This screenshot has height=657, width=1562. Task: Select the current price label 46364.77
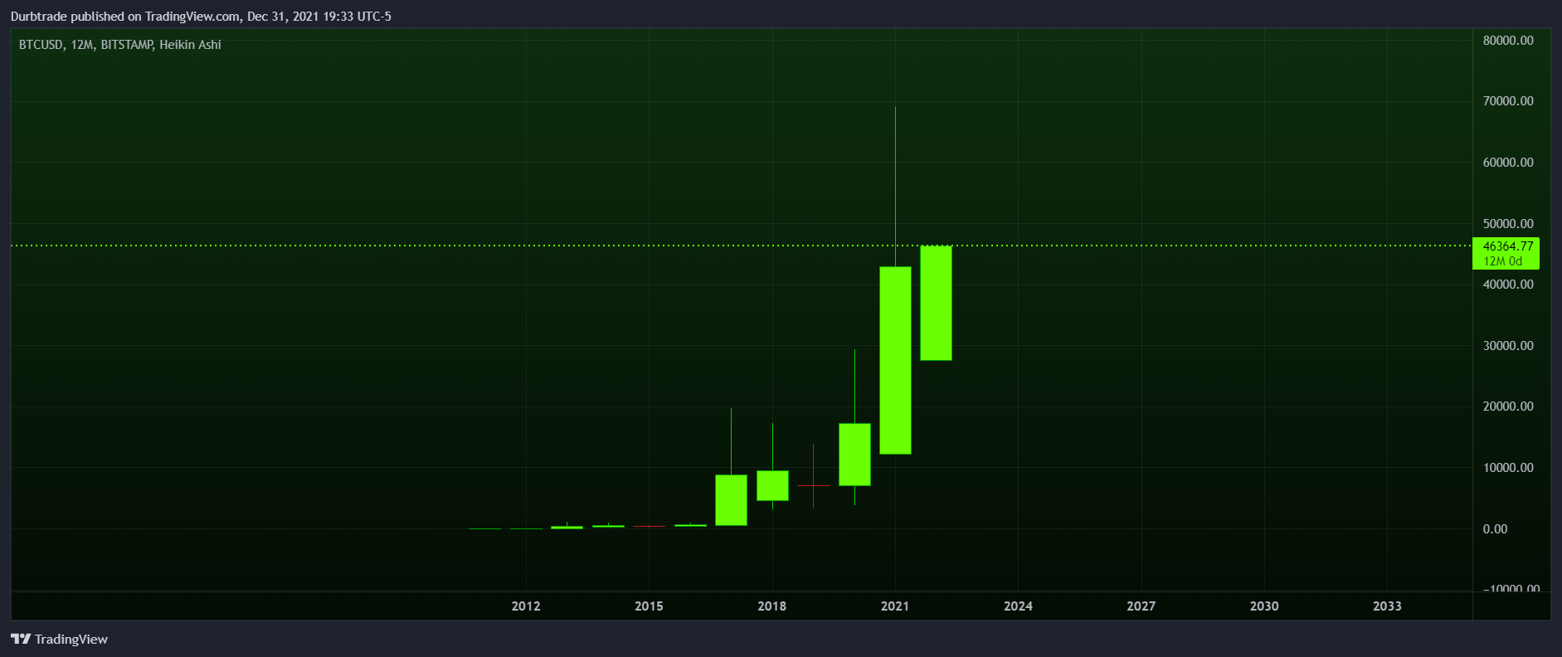point(1507,246)
